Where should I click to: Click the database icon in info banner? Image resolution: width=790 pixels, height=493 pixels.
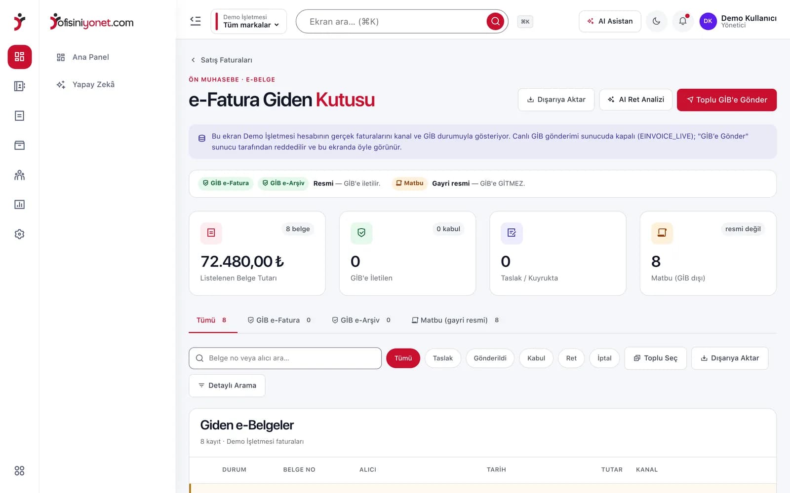pos(202,139)
